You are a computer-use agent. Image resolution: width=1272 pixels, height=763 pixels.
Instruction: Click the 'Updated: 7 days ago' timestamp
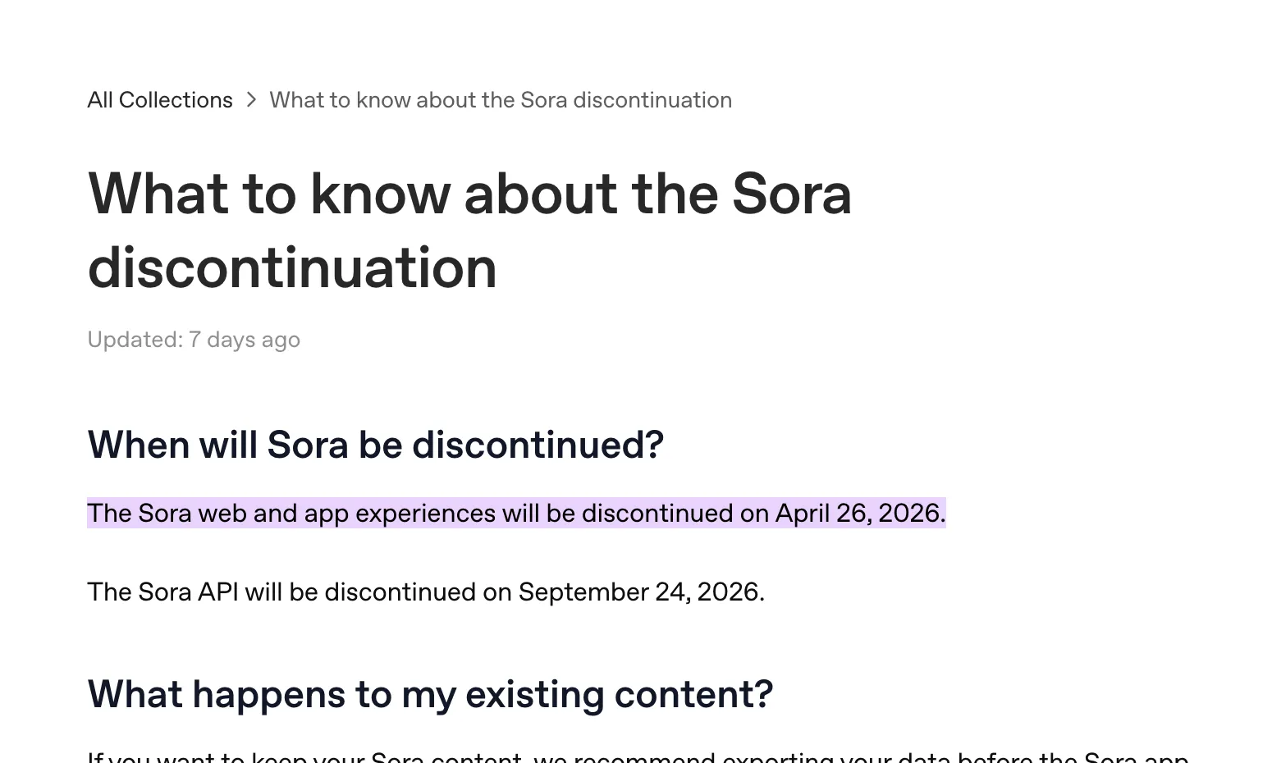click(194, 339)
